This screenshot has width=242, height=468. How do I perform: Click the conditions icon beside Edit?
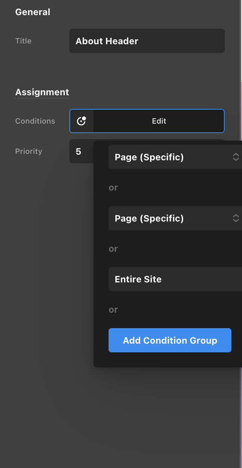pos(81,121)
